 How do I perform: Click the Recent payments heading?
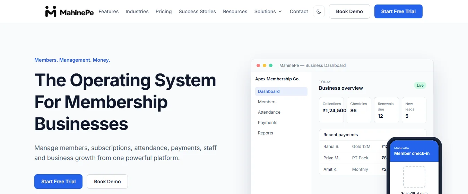[x=340, y=135]
